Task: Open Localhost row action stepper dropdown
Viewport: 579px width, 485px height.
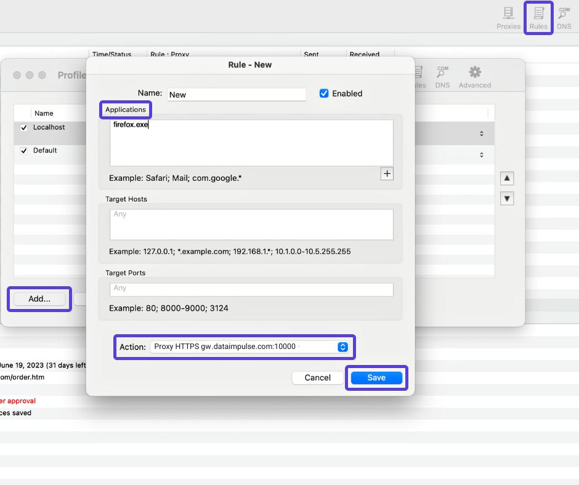Action: point(482,133)
